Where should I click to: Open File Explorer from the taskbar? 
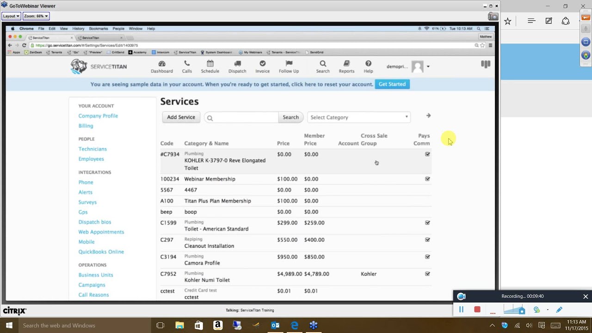[179, 326]
